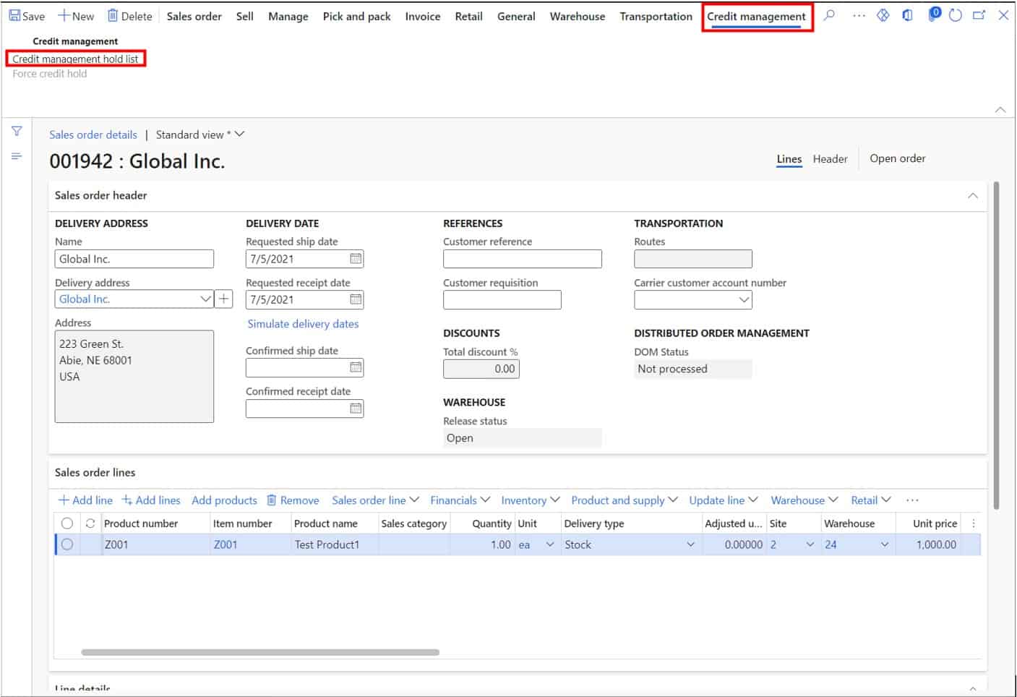Refresh the page using the refresh icon
1017x697 pixels.
coord(956,14)
